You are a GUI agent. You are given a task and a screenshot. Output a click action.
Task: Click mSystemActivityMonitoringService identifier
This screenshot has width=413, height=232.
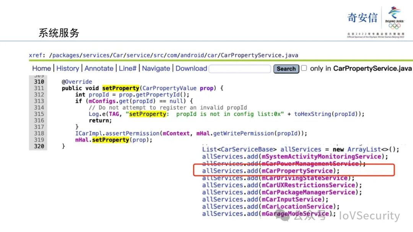click(321, 156)
